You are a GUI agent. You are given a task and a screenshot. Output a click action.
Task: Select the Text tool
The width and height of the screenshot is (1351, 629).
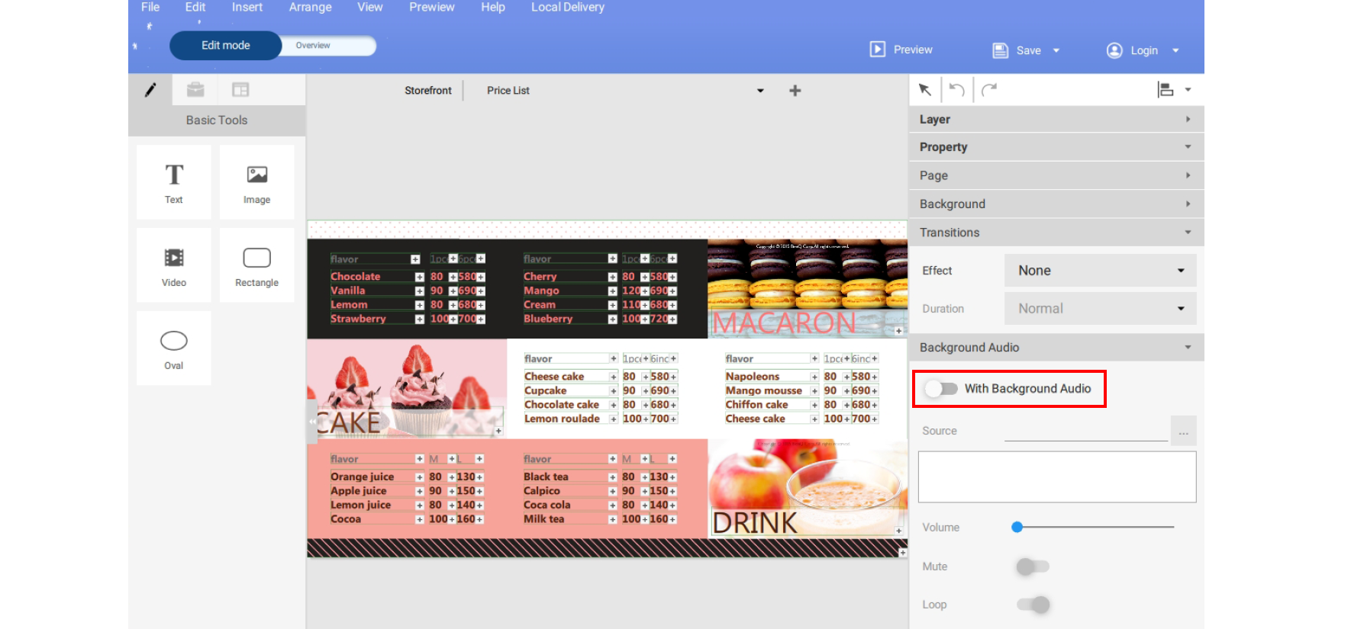(x=174, y=182)
